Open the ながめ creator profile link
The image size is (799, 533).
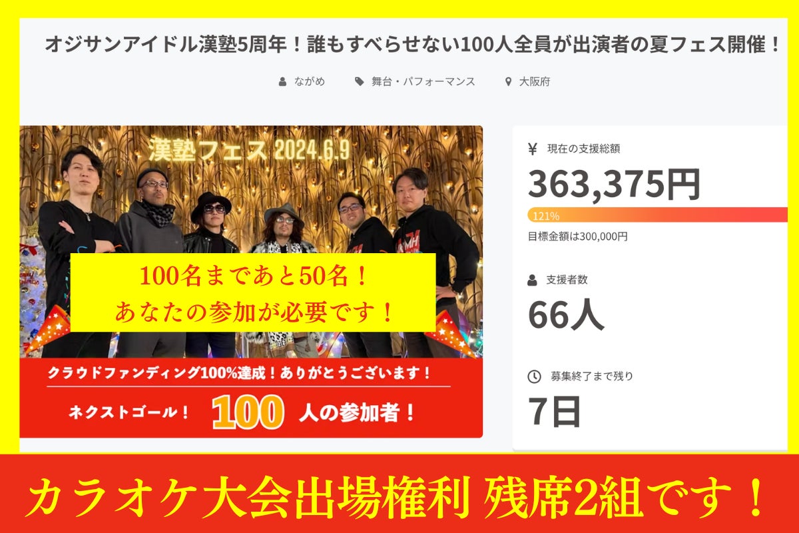[310, 82]
